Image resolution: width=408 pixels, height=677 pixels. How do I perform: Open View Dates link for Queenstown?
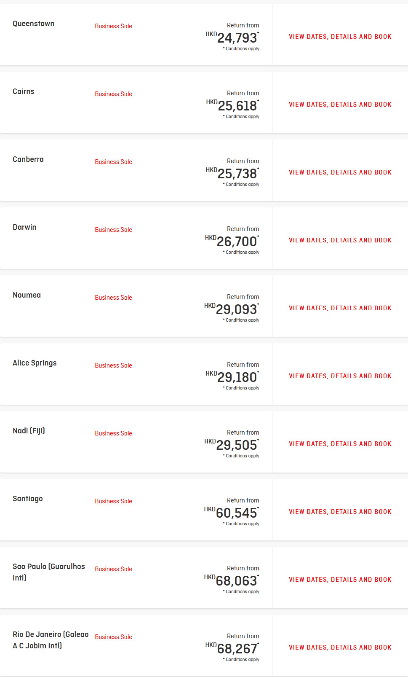point(340,37)
